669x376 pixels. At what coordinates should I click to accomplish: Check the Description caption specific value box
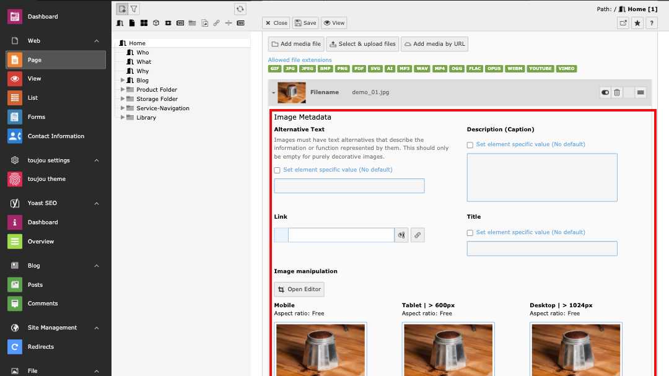tap(470, 144)
